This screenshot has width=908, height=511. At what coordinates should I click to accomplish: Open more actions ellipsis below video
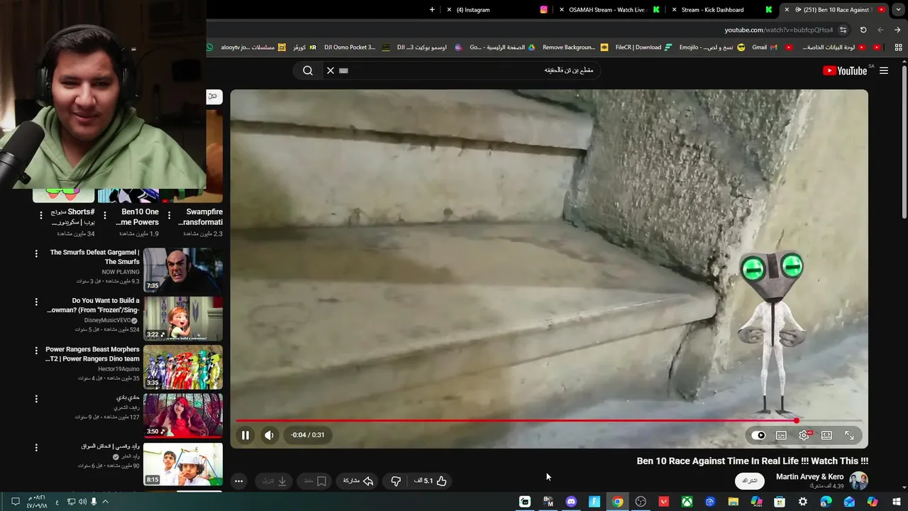coord(238,480)
